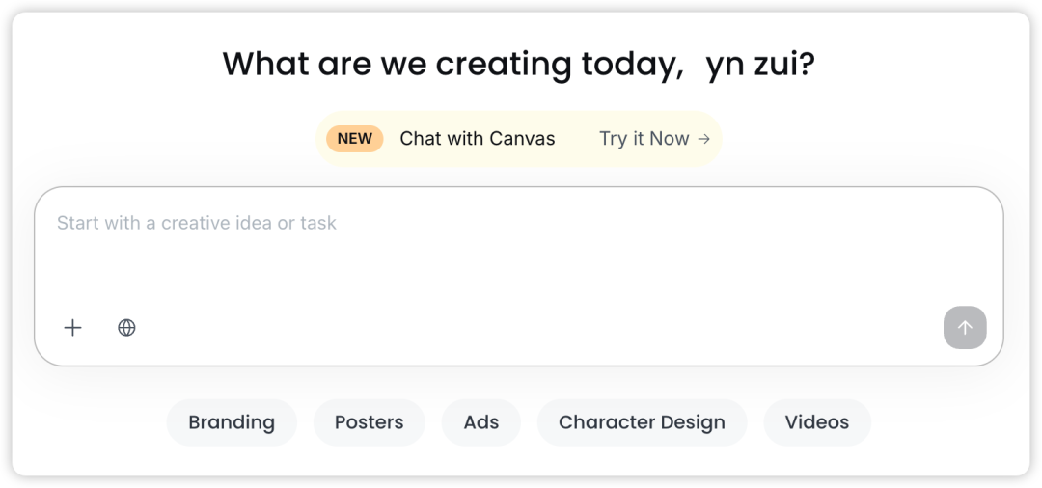Open the Try it Now link
The width and height of the screenshot is (1042, 488).
644,139
